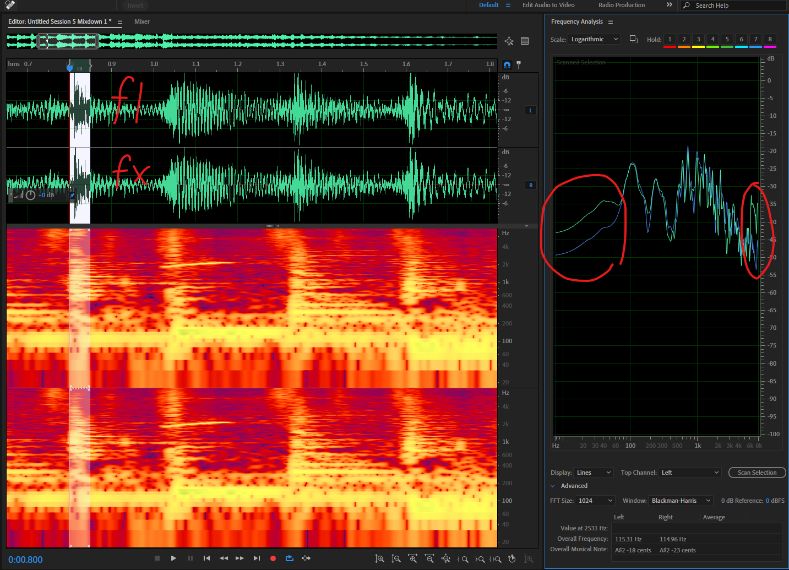This screenshot has height=570, width=789.
Task: Click the Stop playback button
Action: (x=157, y=558)
